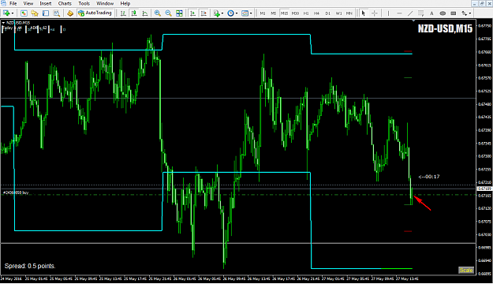Open the Templates icon
This screenshot has height=284, width=493.
coord(245,13)
